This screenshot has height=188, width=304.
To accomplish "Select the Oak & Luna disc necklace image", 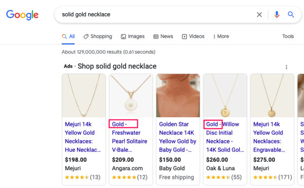I will coord(225,96).
